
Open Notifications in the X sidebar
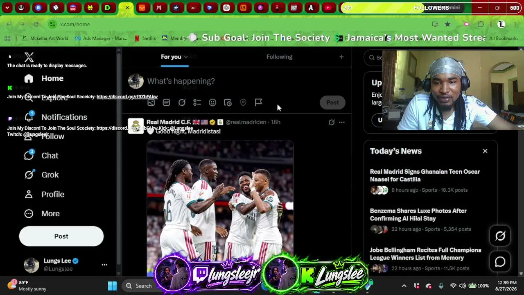[x=56, y=117]
